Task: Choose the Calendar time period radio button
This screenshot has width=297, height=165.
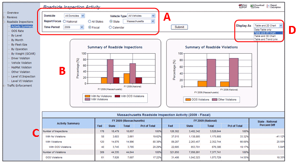Action: coord(110,27)
